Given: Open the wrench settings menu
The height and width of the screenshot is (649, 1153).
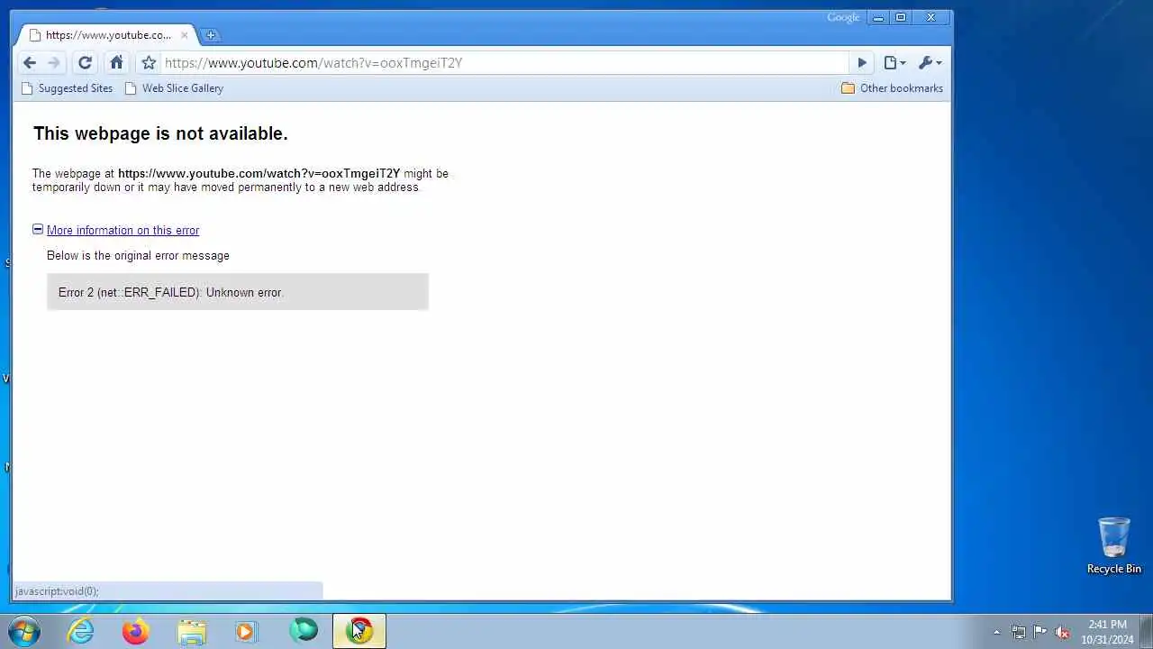Looking at the screenshot, I should coord(930,63).
